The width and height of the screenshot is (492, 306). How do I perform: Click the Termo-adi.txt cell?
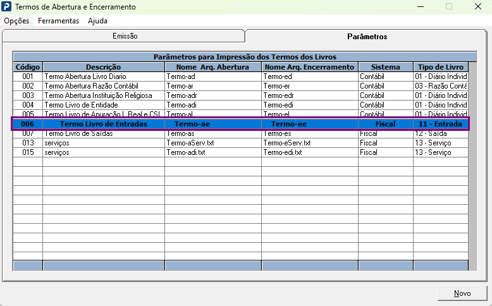tap(212, 152)
